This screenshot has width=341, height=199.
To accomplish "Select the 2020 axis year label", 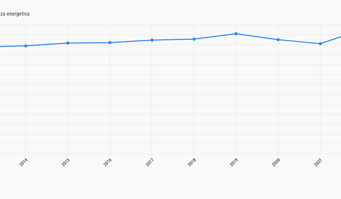I will pos(276,162).
